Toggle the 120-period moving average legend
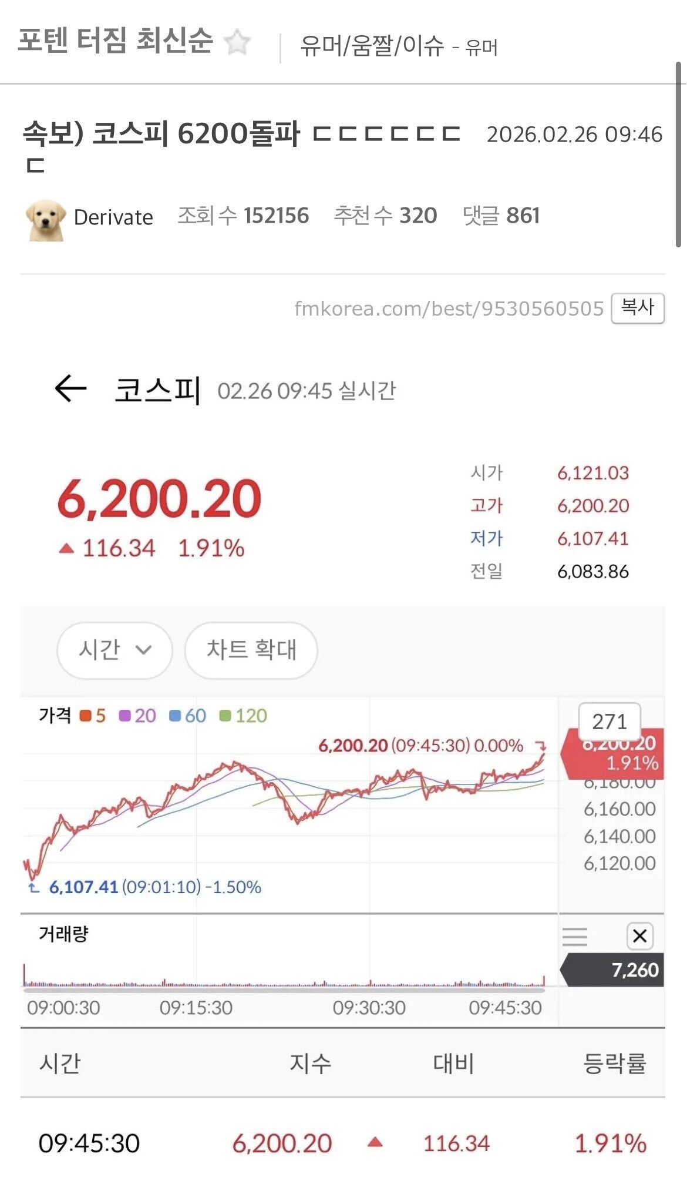Screen dimensions: 687x1184 (243, 716)
